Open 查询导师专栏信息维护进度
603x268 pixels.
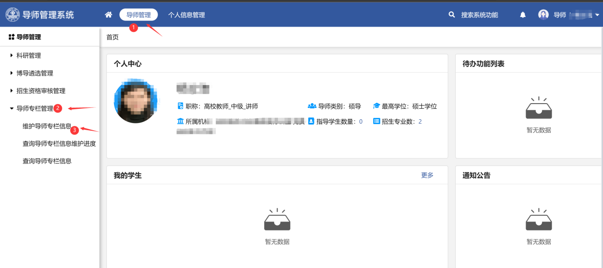pos(59,144)
